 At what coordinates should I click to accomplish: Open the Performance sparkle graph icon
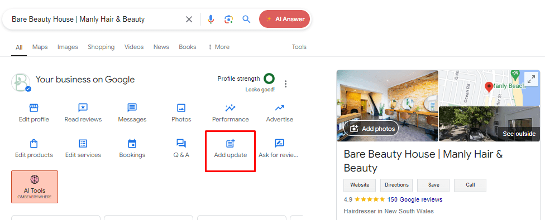[231, 107]
